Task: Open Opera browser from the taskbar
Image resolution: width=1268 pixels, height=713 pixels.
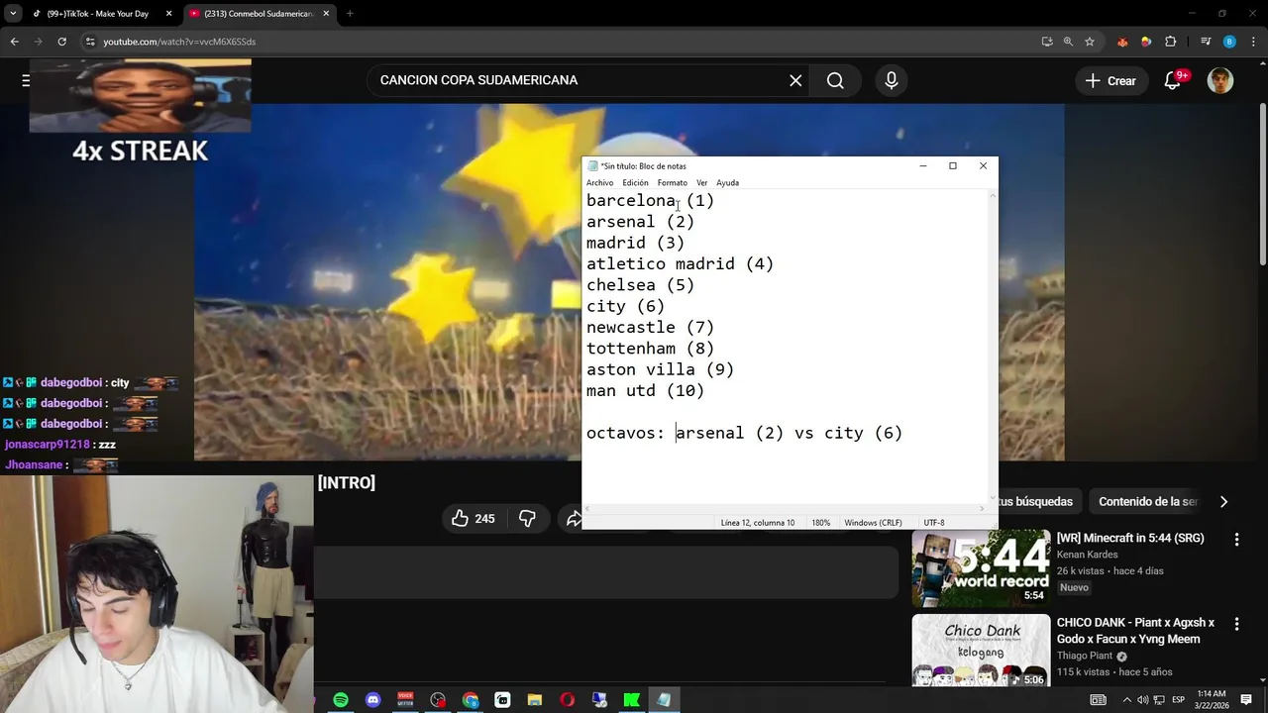Action: 567,700
